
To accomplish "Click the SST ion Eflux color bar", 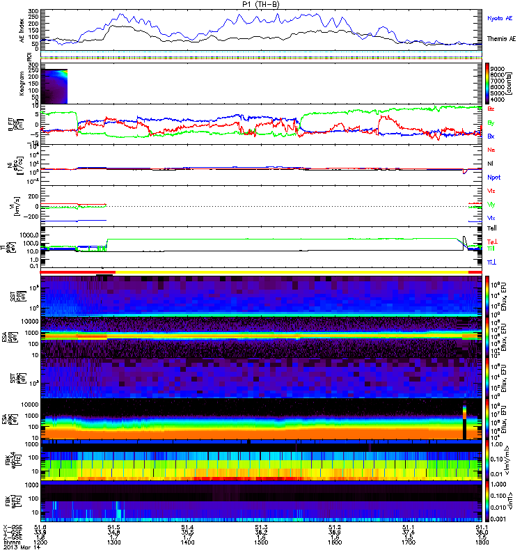I will (x=487, y=296).
